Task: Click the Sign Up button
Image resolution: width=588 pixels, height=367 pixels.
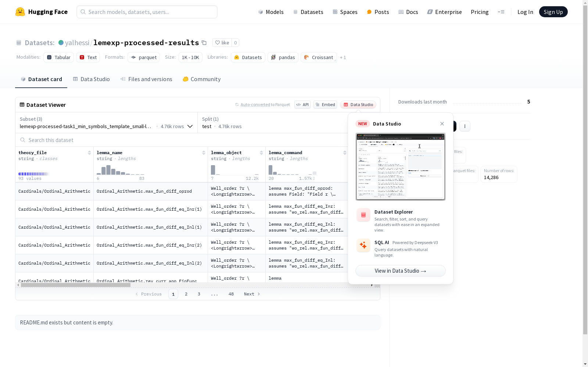Action: (553, 12)
